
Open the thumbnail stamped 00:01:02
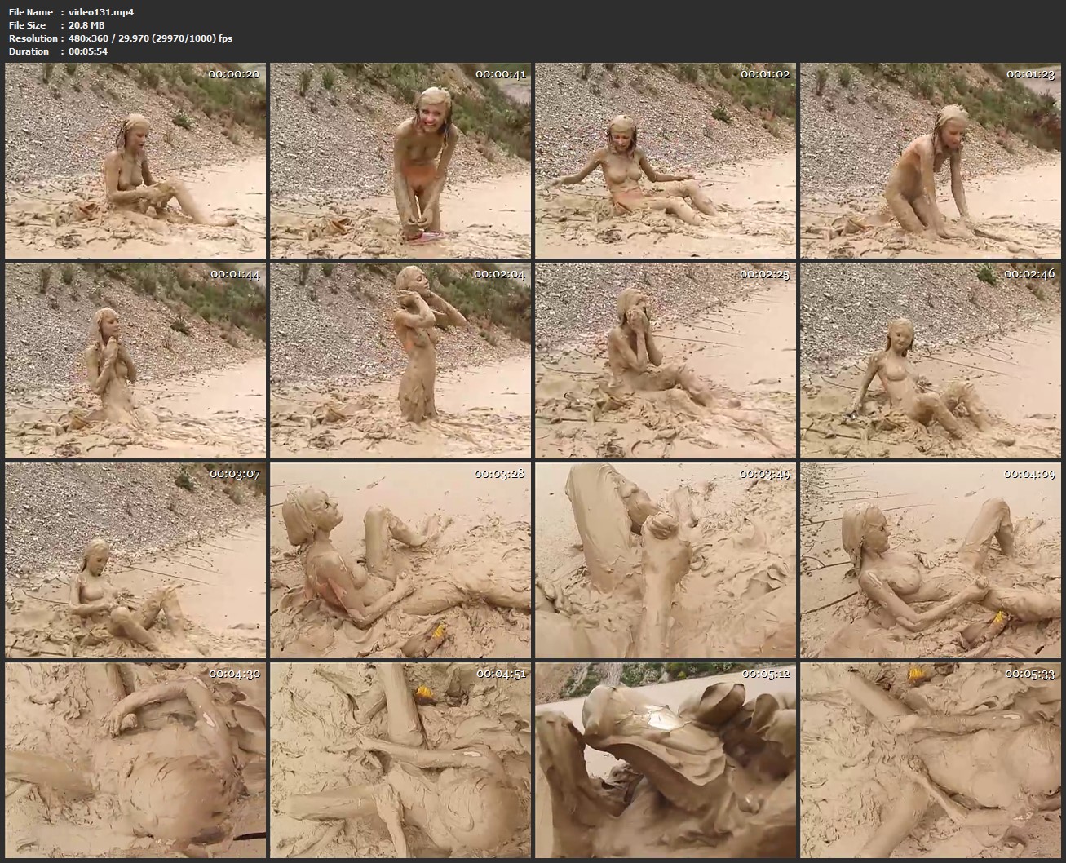coord(666,161)
